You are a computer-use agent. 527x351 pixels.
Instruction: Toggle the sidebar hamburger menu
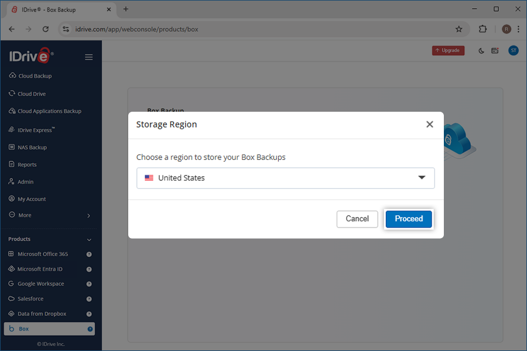pos(89,57)
